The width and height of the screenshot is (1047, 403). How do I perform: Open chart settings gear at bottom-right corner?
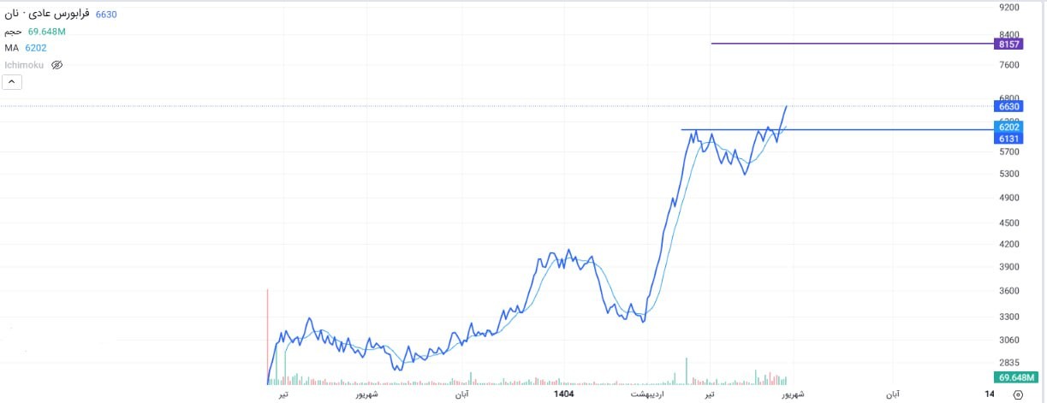[1018, 394]
